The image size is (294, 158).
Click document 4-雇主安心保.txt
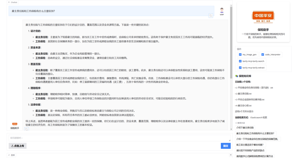pos(243,105)
